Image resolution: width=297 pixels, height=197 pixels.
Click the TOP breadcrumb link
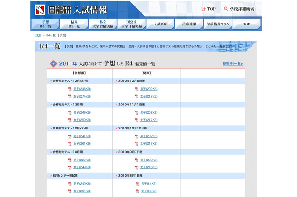(x=38, y=35)
